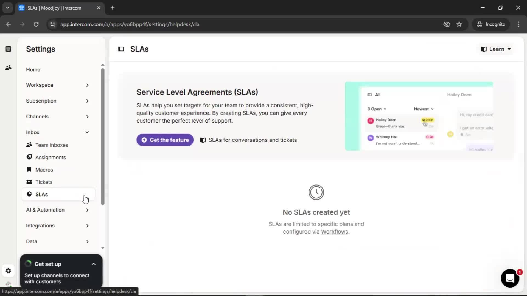Click the sidebar scroll down arrow
The image size is (527, 296).
[x=103, y=248]
